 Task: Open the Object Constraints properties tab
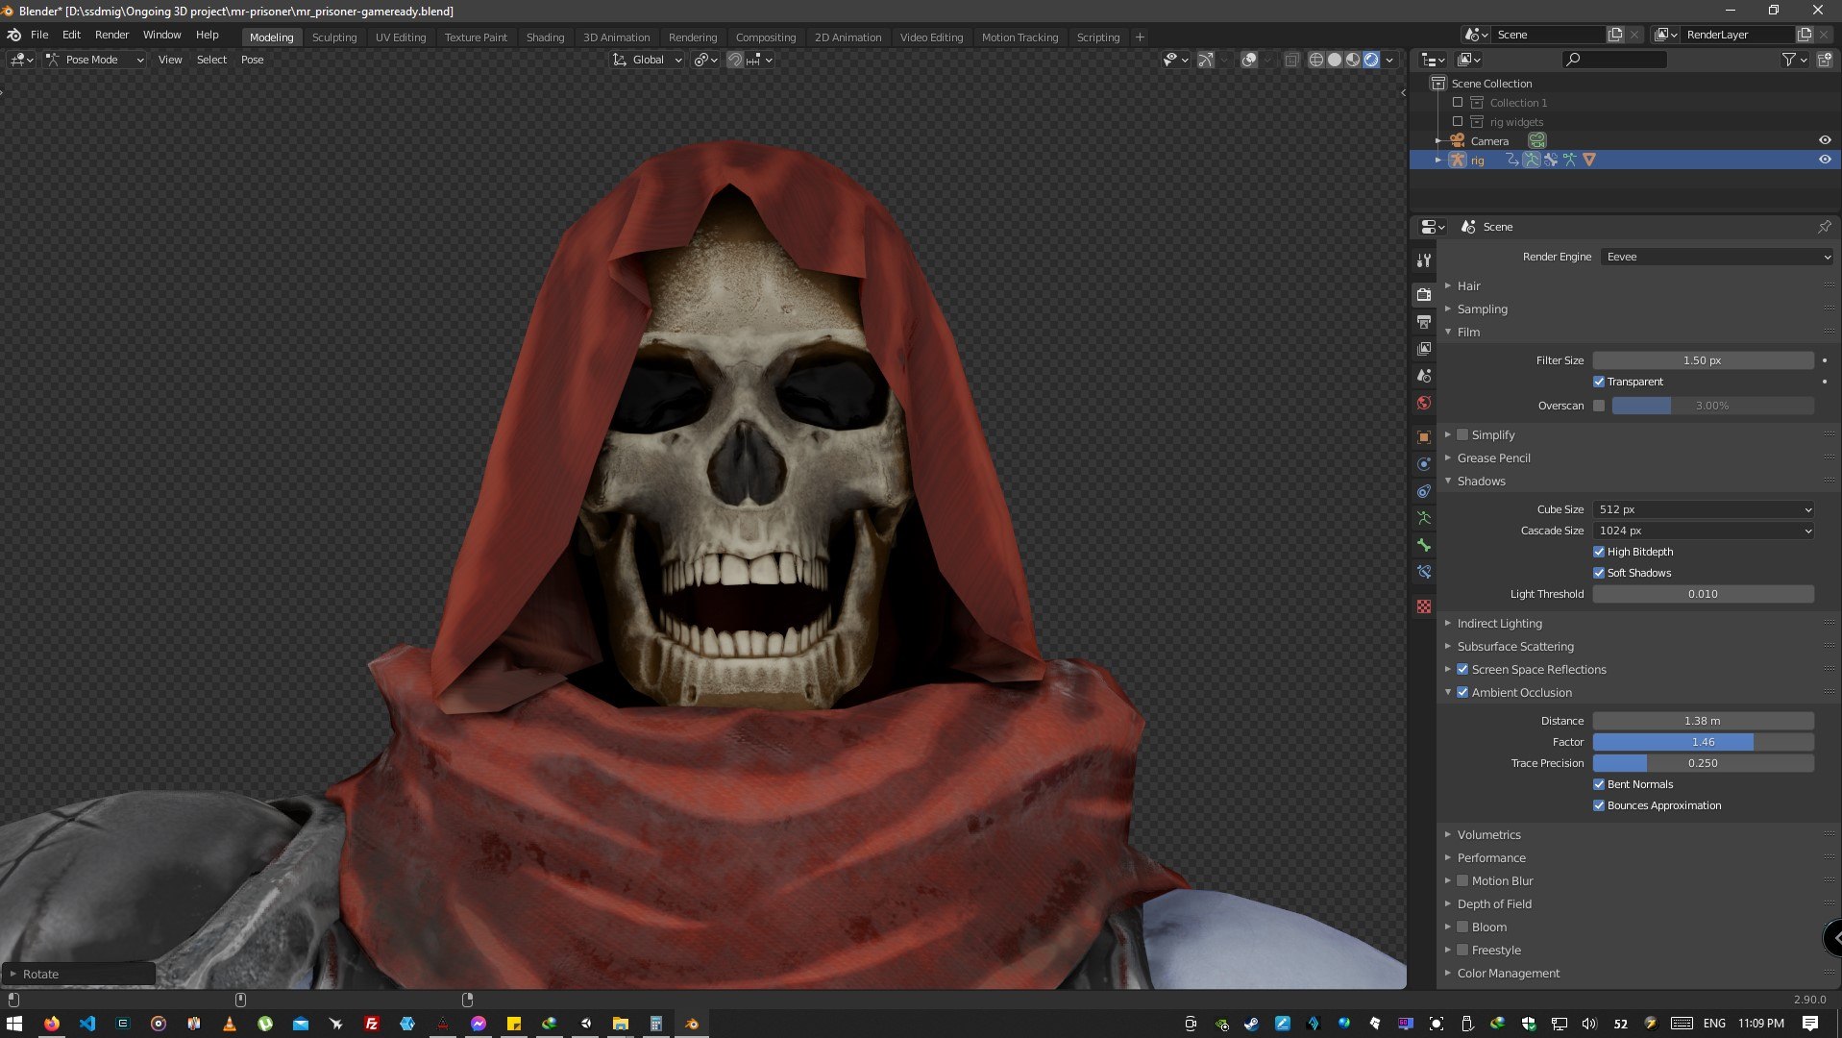point(1424,491)
